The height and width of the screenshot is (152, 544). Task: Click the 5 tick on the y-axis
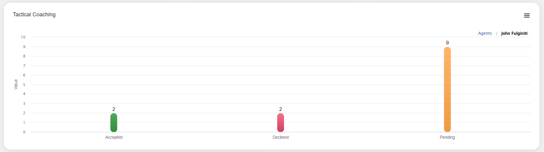tap(24, 85)
